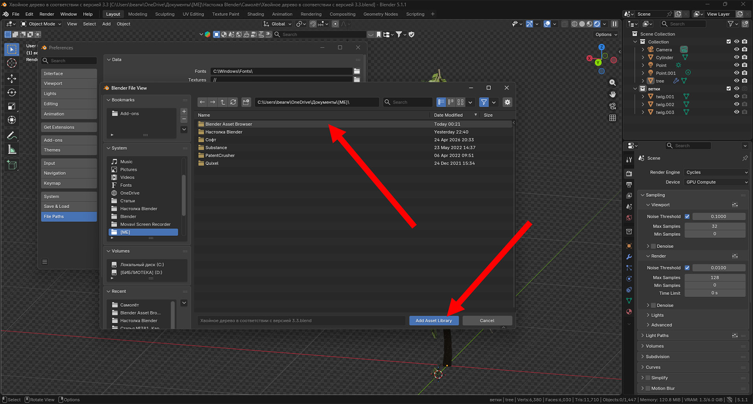This screenshot has width=753, height=404.
Task: Open the file browser settings gear
Action: coord(507,102)
